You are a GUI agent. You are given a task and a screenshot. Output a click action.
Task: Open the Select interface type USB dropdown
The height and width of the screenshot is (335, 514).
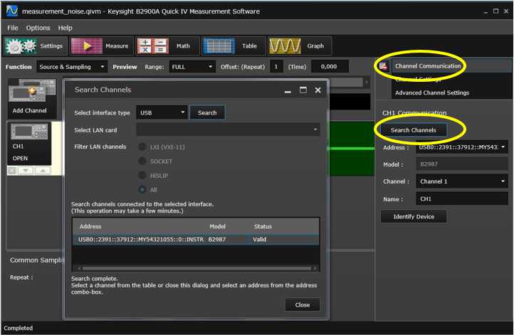[162, 113]
